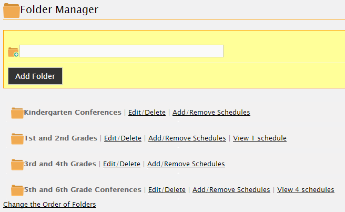Open Edit/Delete for Kindergarten Conferences
Screen dimensions: 345x212
147,112
